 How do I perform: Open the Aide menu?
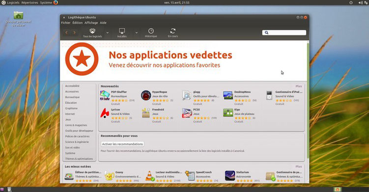pyautogui.click(x=103, y=23)
